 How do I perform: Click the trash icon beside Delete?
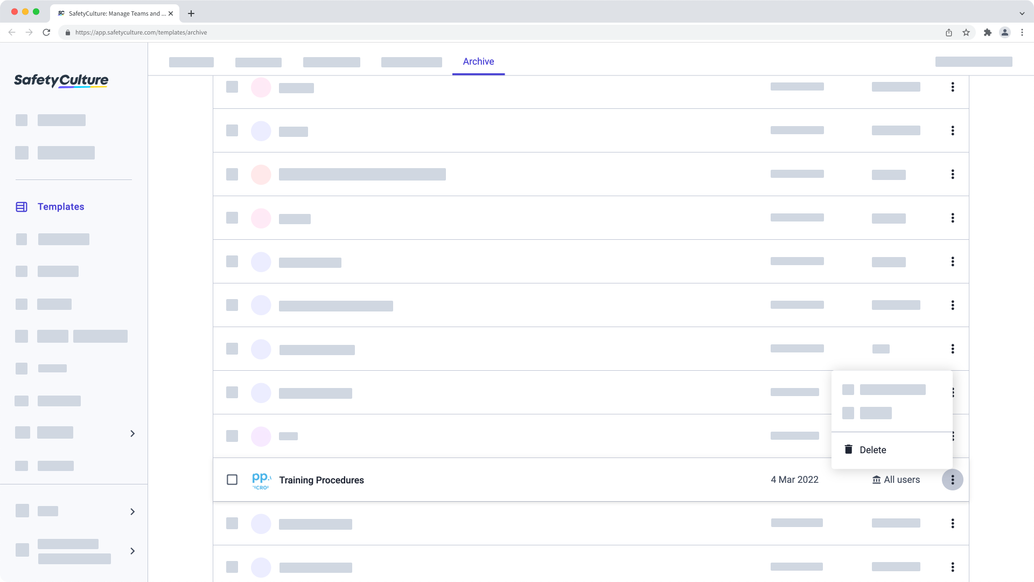point(848,449)
